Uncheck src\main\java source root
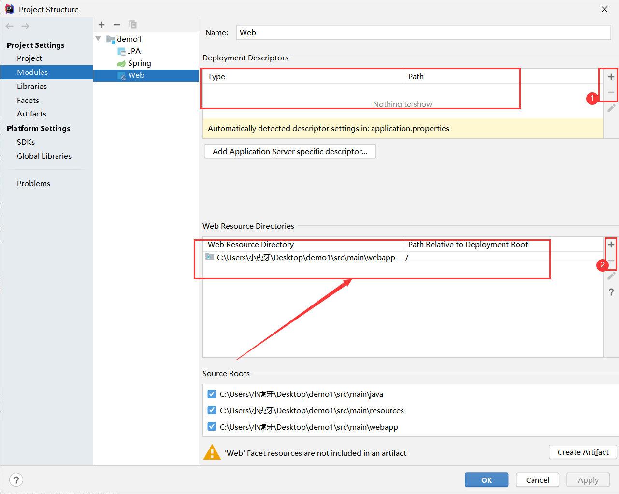This screenshot has width=619, height=494. pos(212,394)
